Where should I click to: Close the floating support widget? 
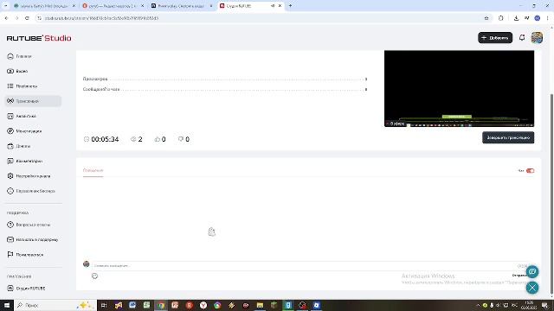(x=532, y=288)
